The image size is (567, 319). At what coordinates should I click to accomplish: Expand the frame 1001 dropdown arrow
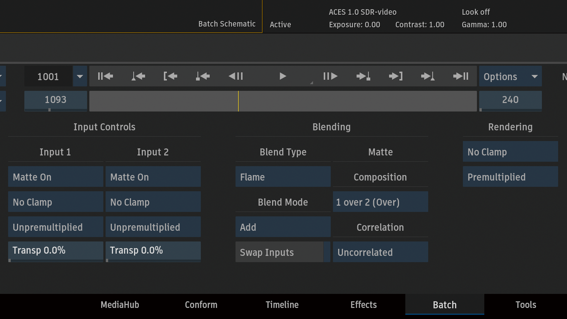[x=80, y=76]
